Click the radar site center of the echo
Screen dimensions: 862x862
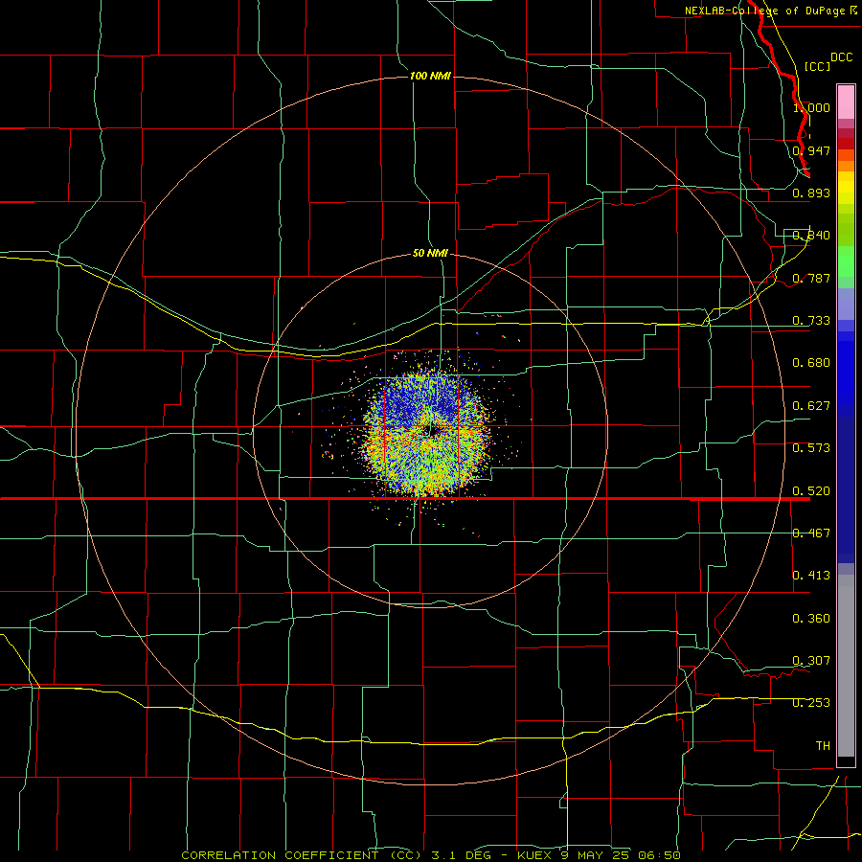point(432,430)
